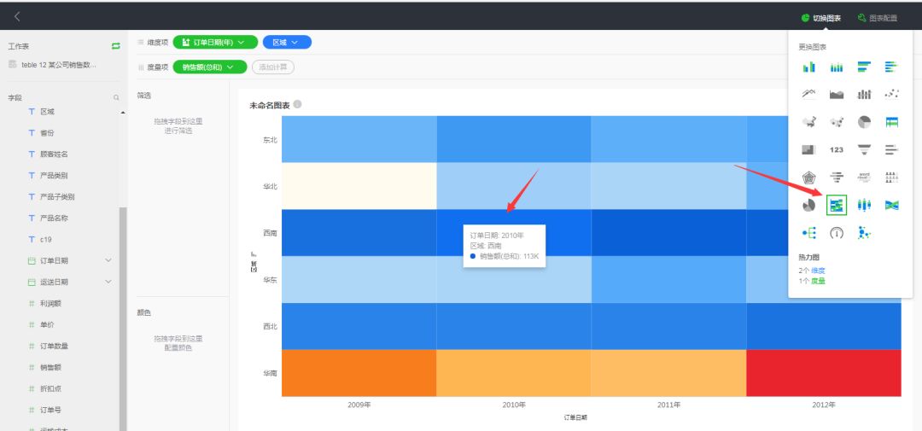Click the pale cream 华北 2009年 heatmap cell

[x=359, y=186]
